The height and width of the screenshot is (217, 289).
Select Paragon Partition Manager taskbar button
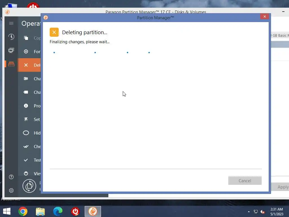click(93, 211)
